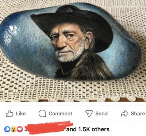Click the Share arrow icon
The height and width of the screenshot is (136, 146).
(x=124, y=113)
